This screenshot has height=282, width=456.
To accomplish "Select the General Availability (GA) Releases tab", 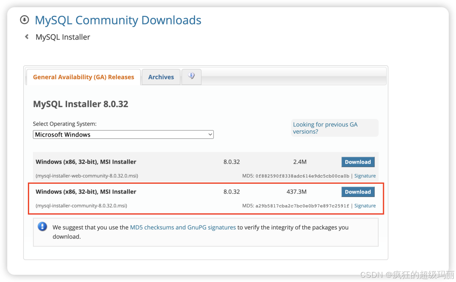I will point(84,77).
